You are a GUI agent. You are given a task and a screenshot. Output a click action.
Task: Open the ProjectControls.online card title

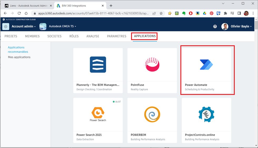pyautogui.click(x=200, y=135)
